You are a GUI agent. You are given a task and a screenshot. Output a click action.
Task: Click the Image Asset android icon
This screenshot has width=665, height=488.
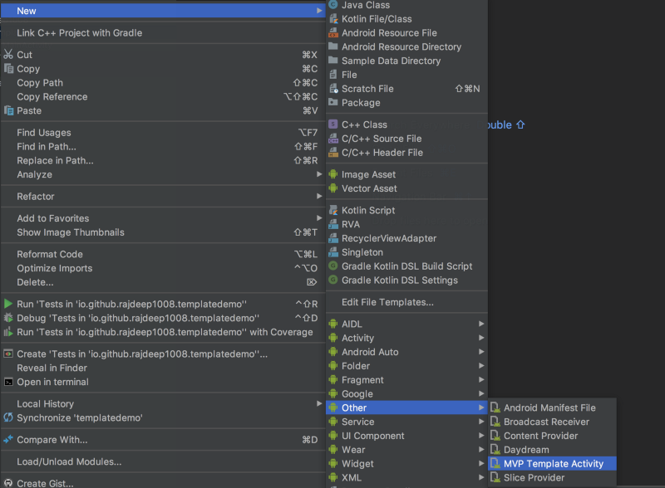click(333, 174)
